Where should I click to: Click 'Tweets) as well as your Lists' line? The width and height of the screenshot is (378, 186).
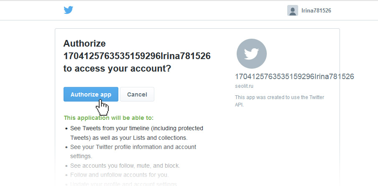coord(129,137)
